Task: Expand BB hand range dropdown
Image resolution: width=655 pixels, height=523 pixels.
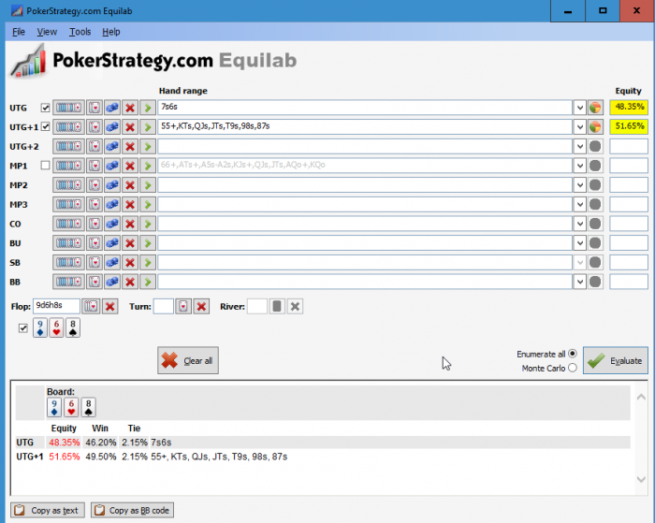Action: pyautogui.click(x=580, y=282)
